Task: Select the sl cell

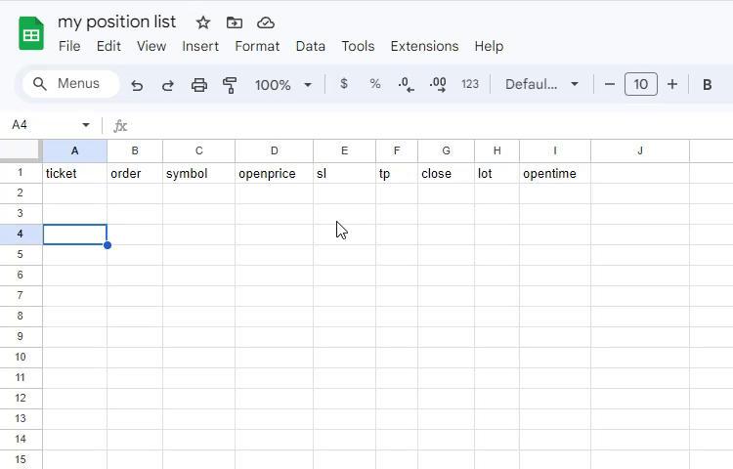Action: [x=345, y=173]
